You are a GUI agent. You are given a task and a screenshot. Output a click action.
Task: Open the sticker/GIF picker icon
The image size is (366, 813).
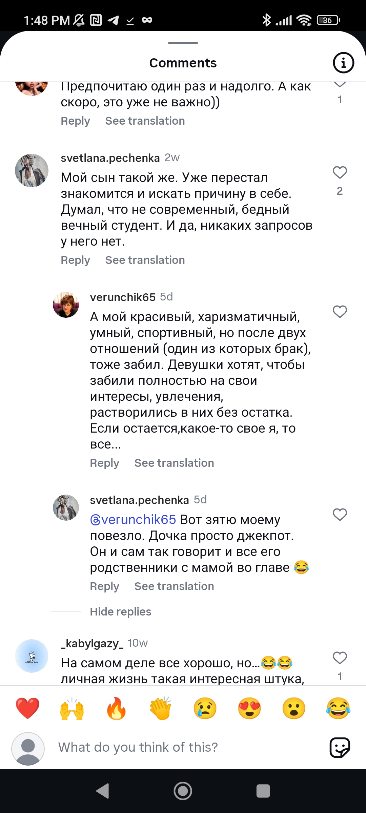340,747
